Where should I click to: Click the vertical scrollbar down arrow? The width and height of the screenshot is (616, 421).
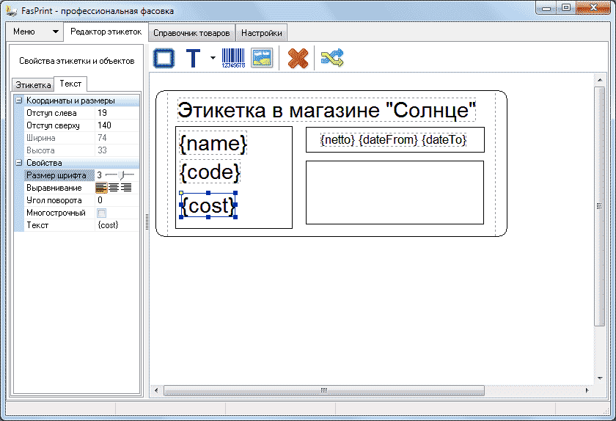point(600,378)
